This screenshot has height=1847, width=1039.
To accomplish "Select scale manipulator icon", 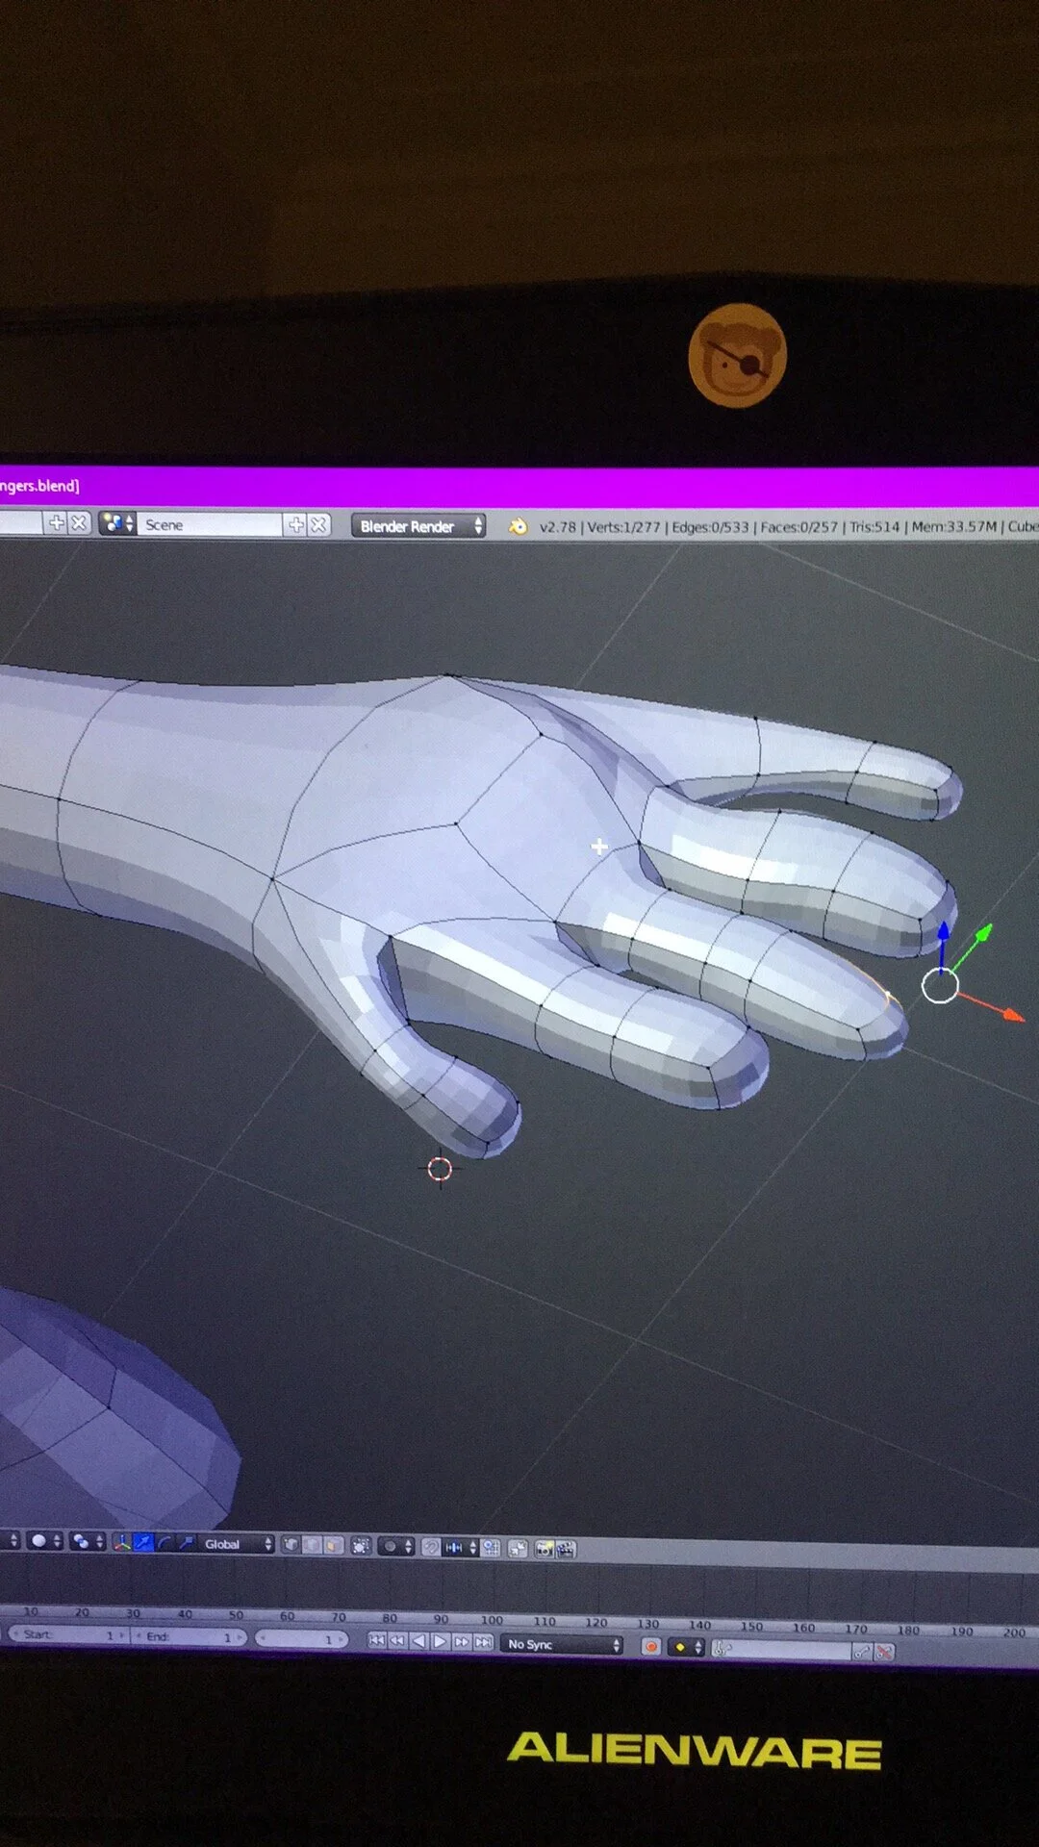I will coord(186,1543).
